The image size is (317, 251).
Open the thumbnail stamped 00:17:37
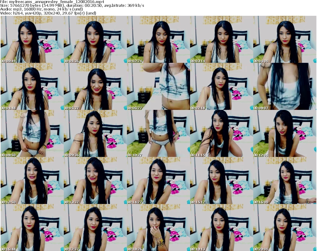tap(95, 228)
